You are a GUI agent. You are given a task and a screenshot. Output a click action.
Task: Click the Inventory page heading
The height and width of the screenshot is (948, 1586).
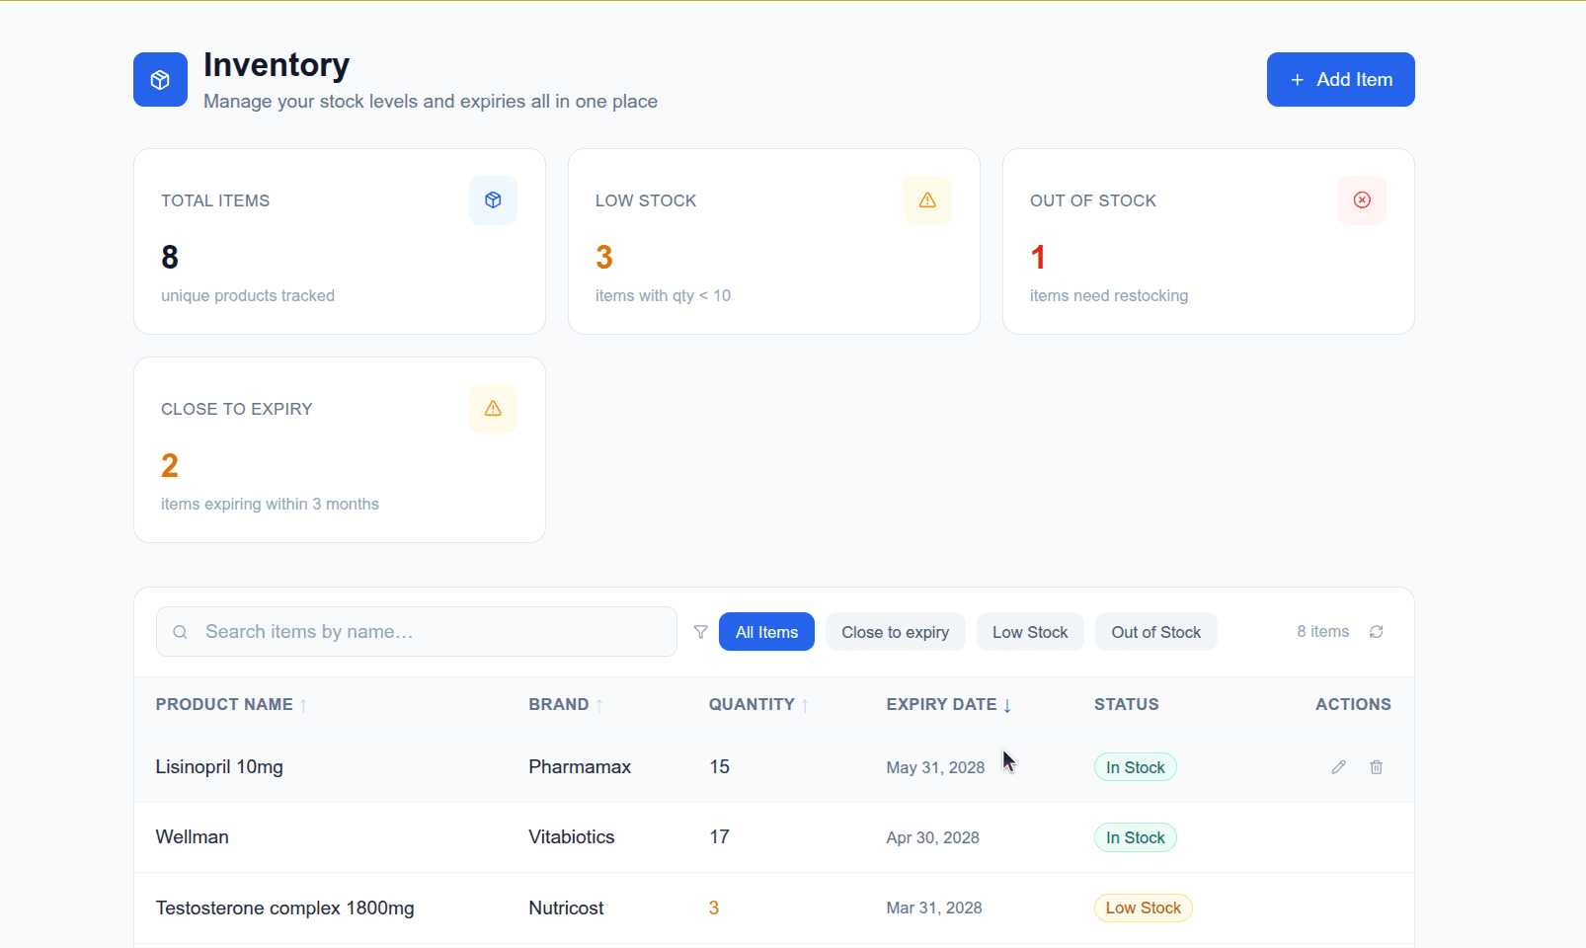tap(277, 65)
